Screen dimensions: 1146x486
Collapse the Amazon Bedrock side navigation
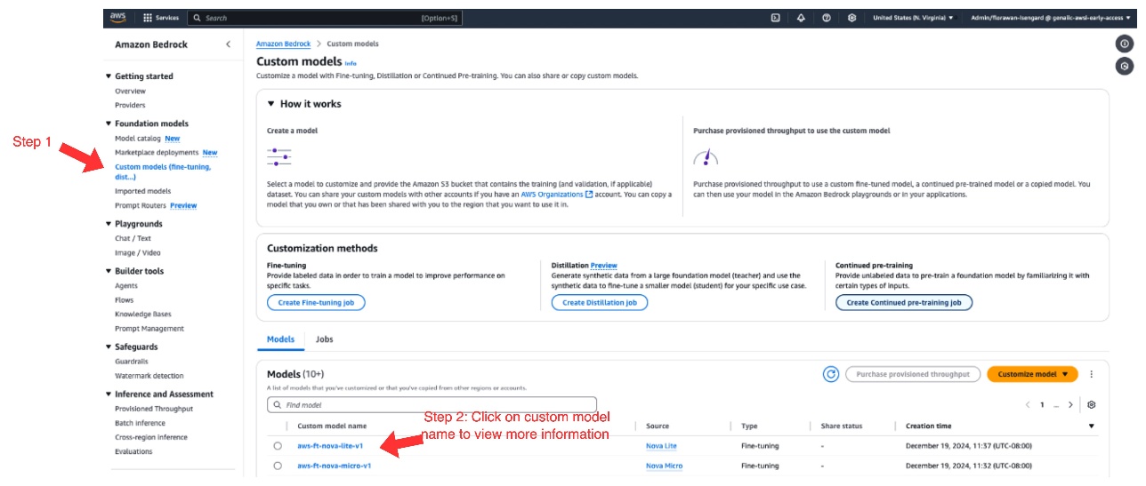[x=228, y=44]
